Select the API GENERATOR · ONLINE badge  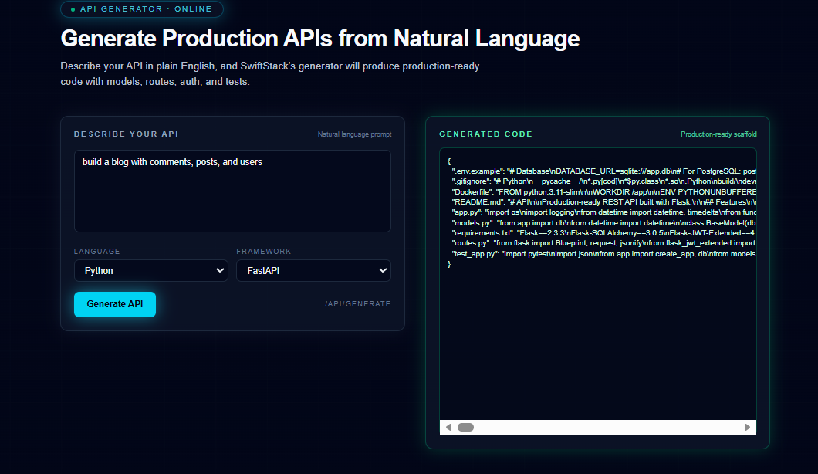[x=142, y=9]
